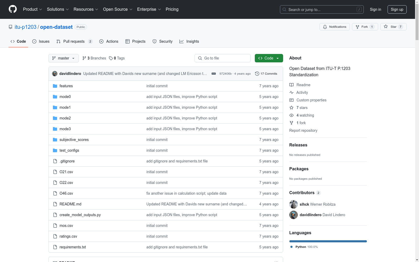The height and width of the screenshot is (262, 419).
Task: Click the README.md file icon
Action: (x=55, y=204)
